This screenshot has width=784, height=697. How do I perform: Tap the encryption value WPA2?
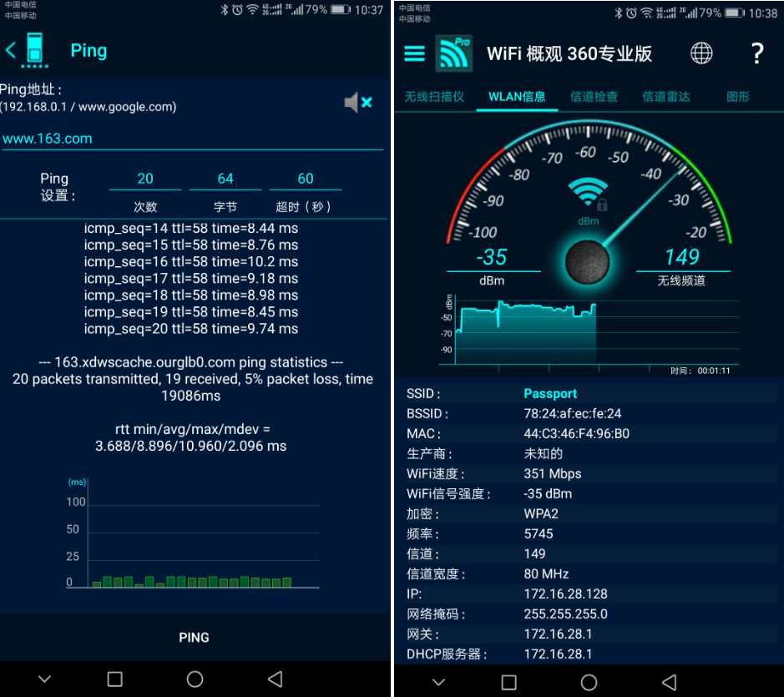[541, 514]
